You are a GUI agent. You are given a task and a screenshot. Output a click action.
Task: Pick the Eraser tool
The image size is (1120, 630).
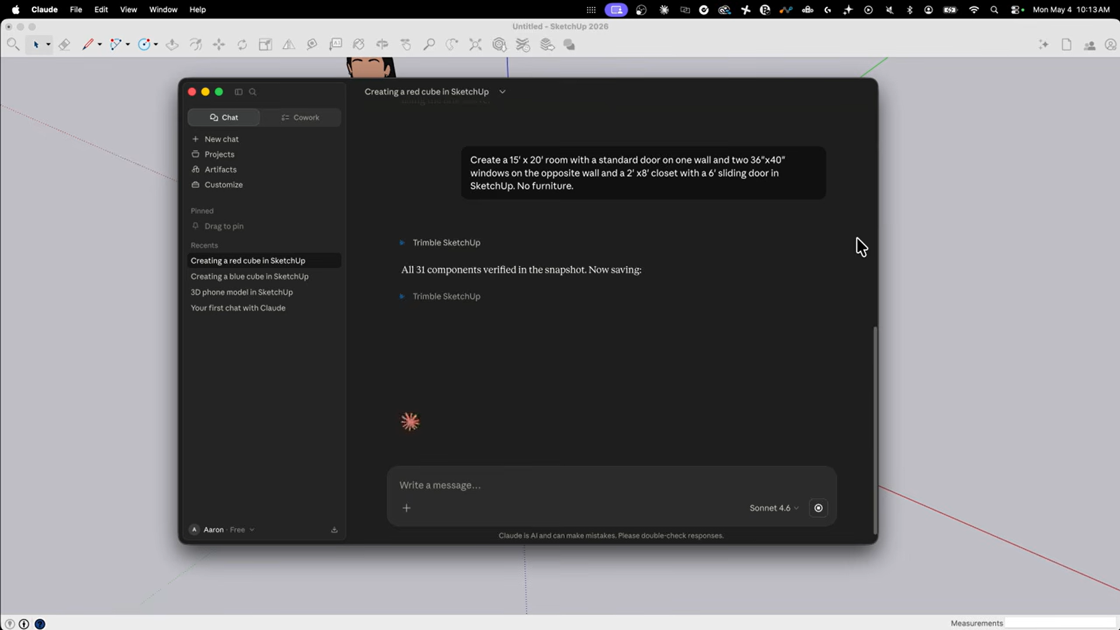click(x=64, y=44)
